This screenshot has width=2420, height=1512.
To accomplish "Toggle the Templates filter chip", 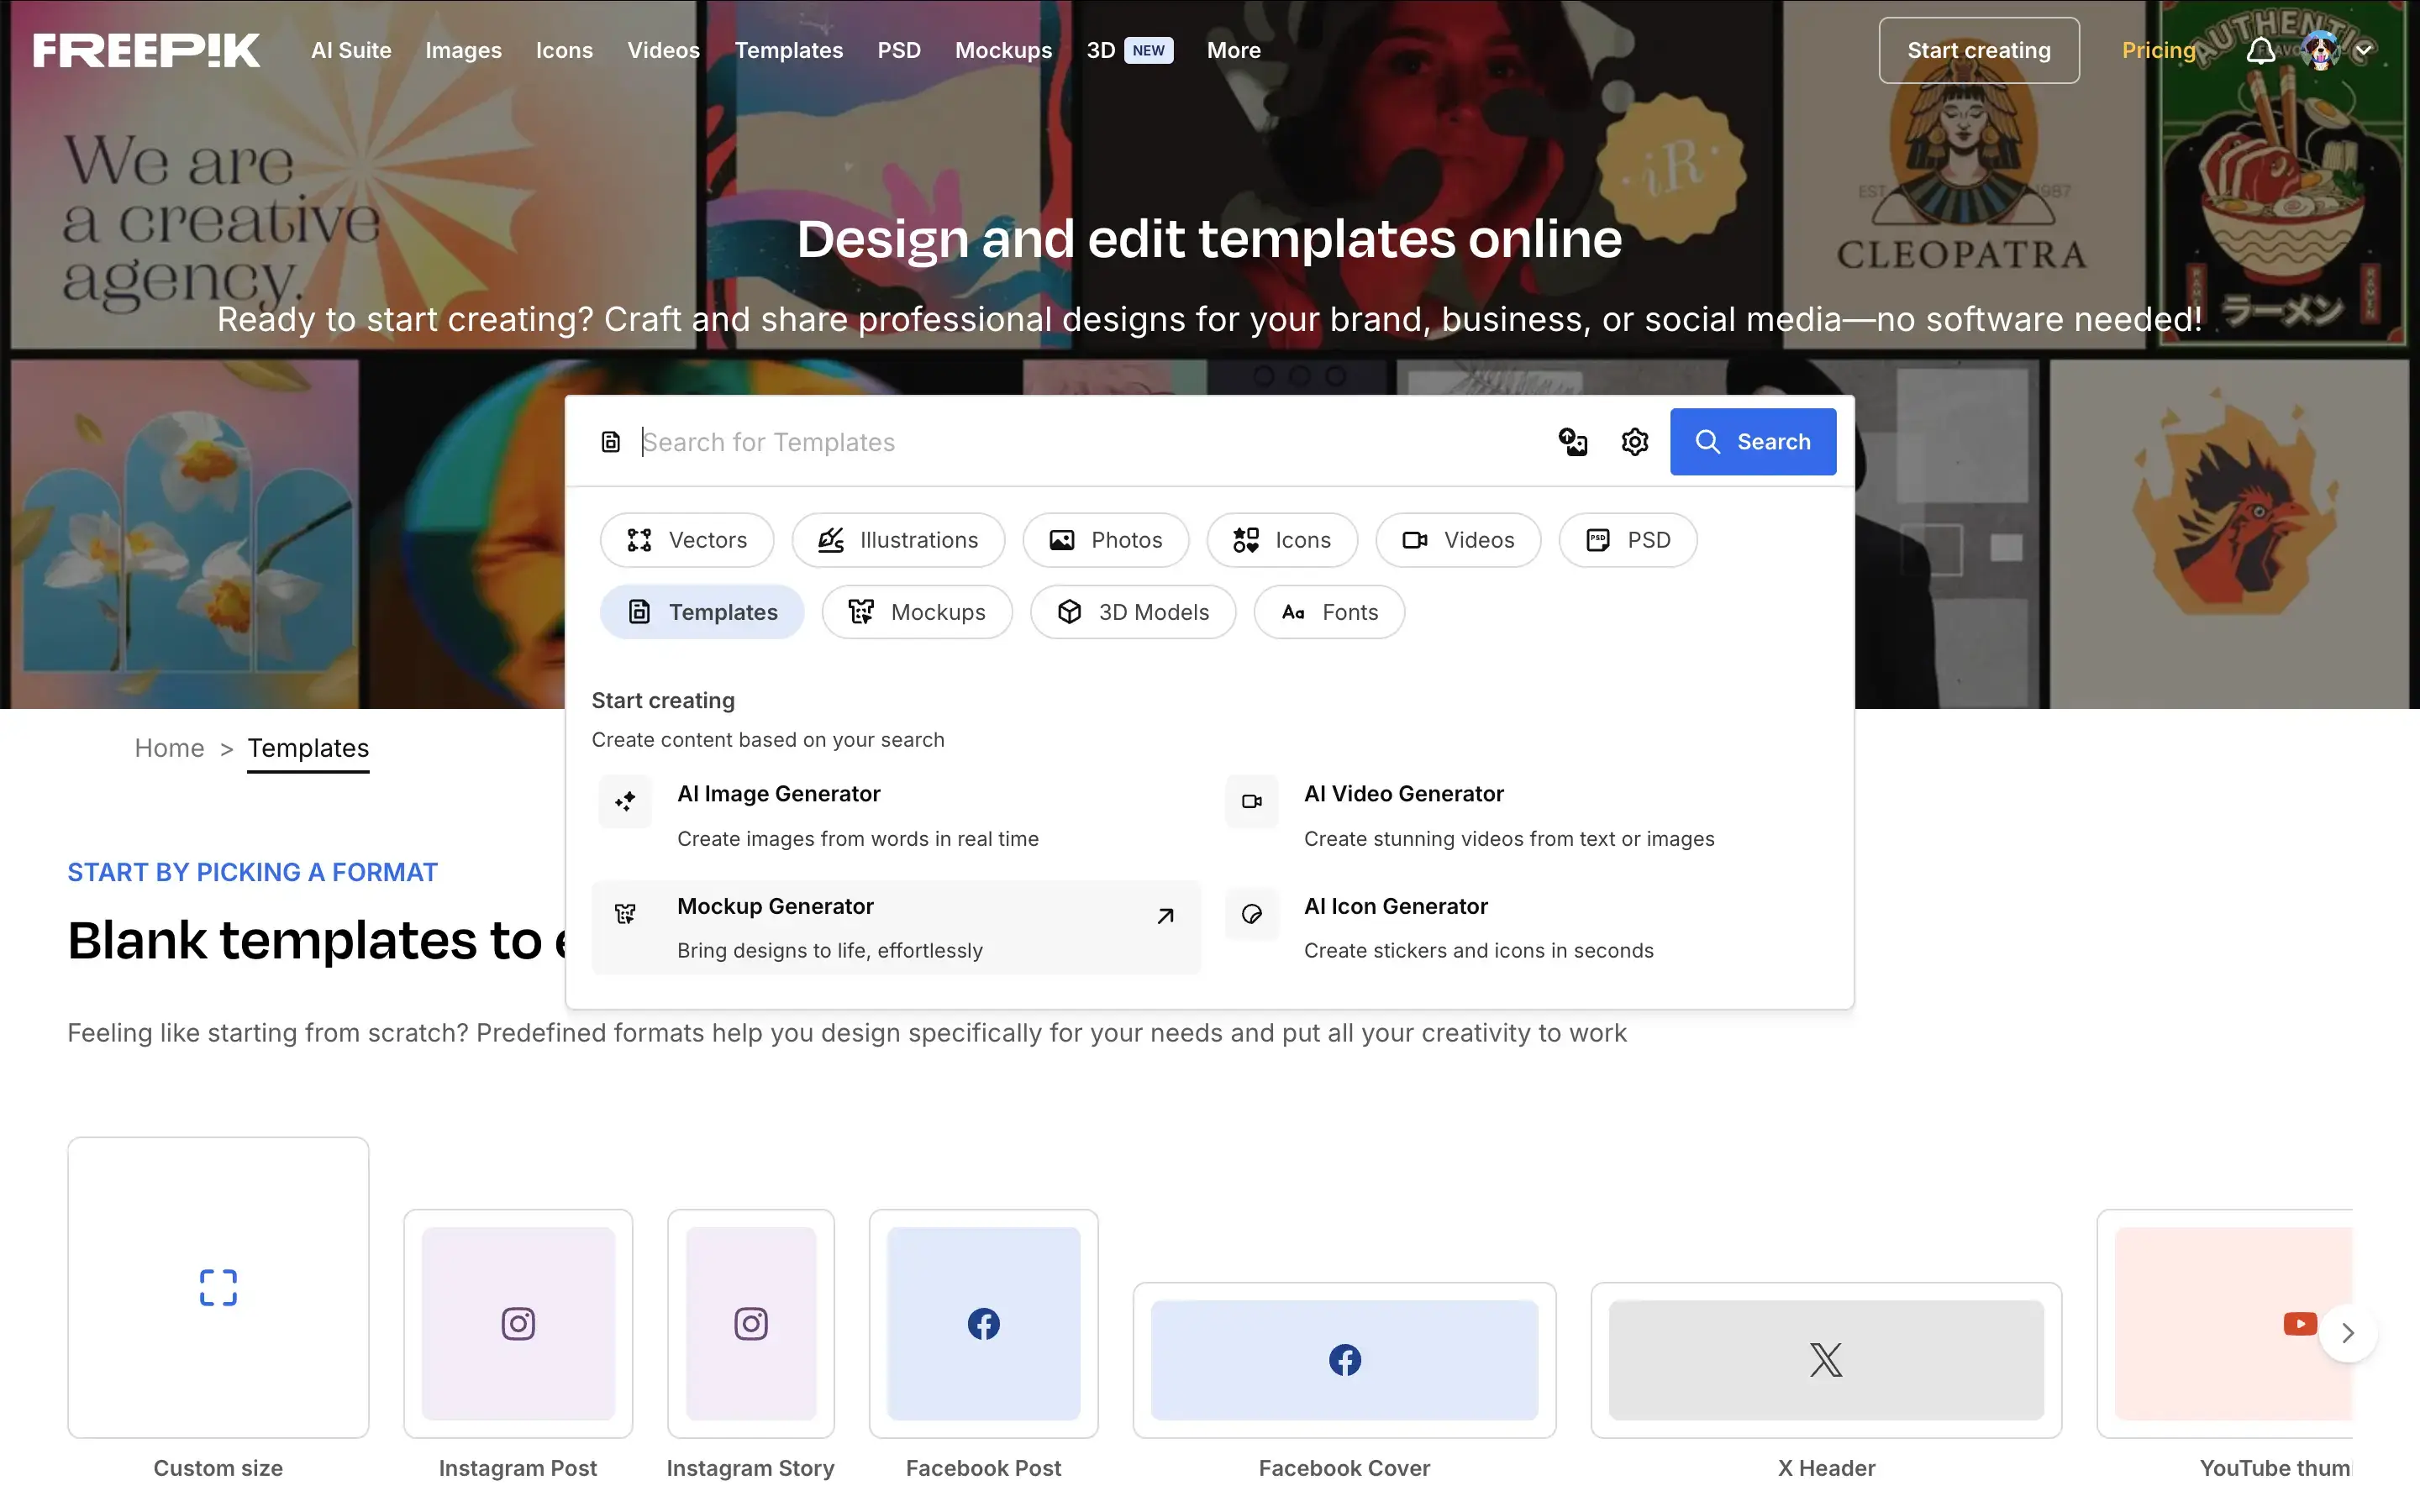I will pos(702,612).
